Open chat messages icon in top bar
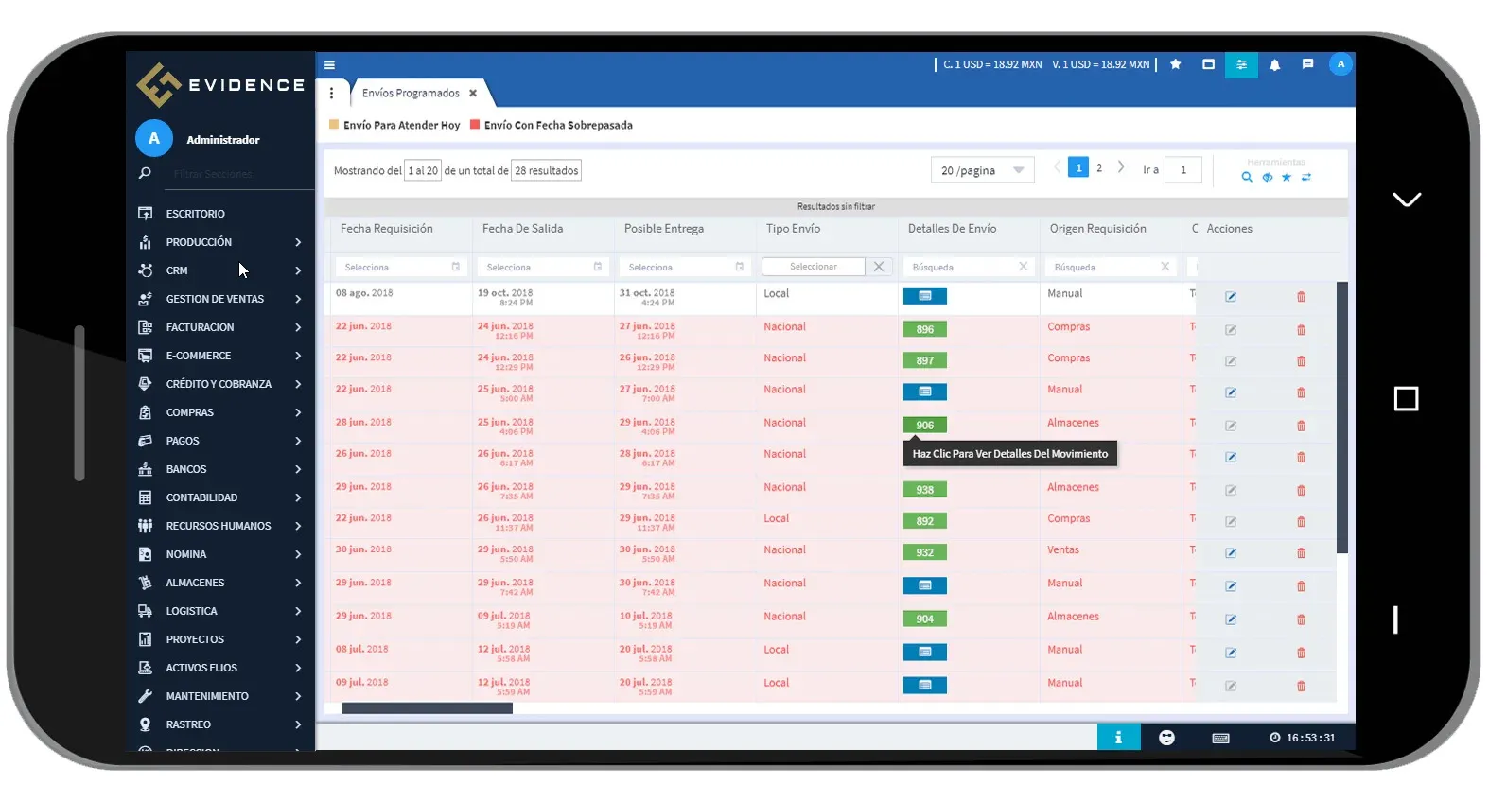 coord(1307,64)
